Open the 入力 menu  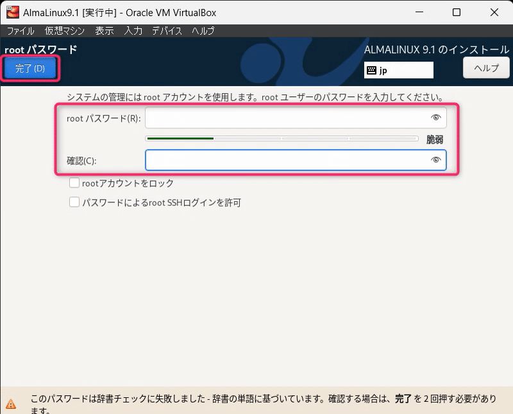[x=133, y=31]
